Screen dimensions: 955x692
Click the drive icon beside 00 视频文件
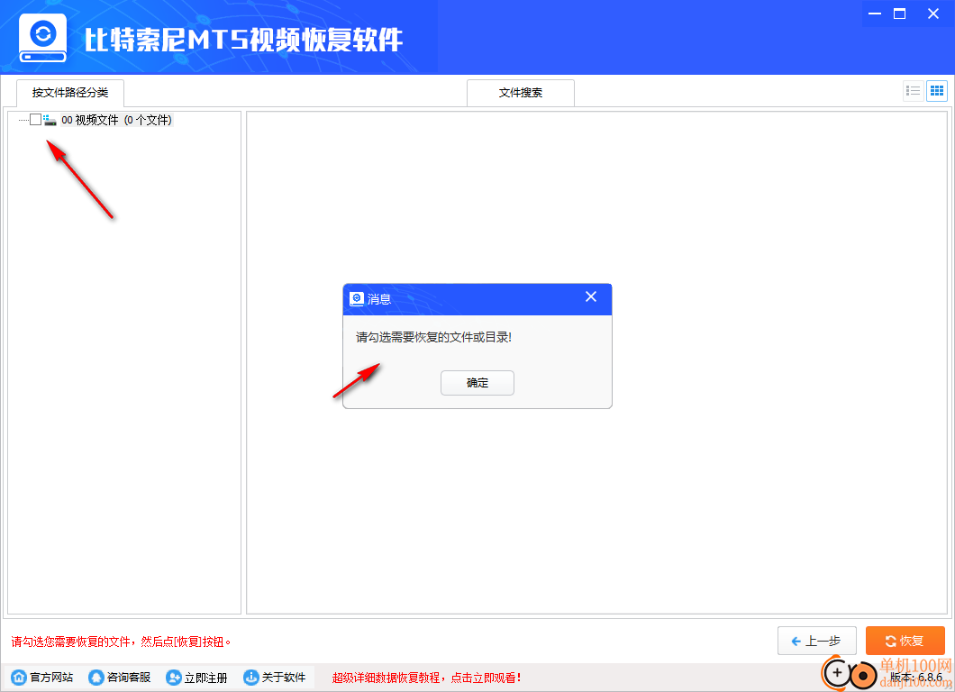coord(50,120)
